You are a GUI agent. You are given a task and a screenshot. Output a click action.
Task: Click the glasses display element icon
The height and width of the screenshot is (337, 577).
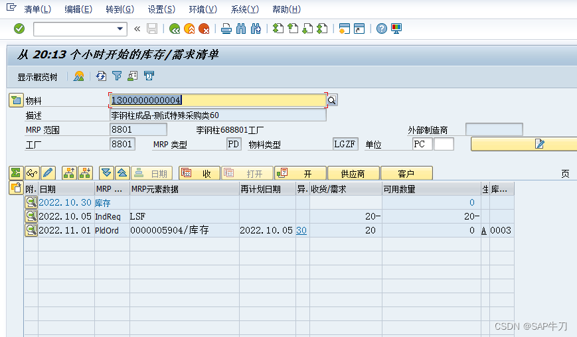pos(32,173)
